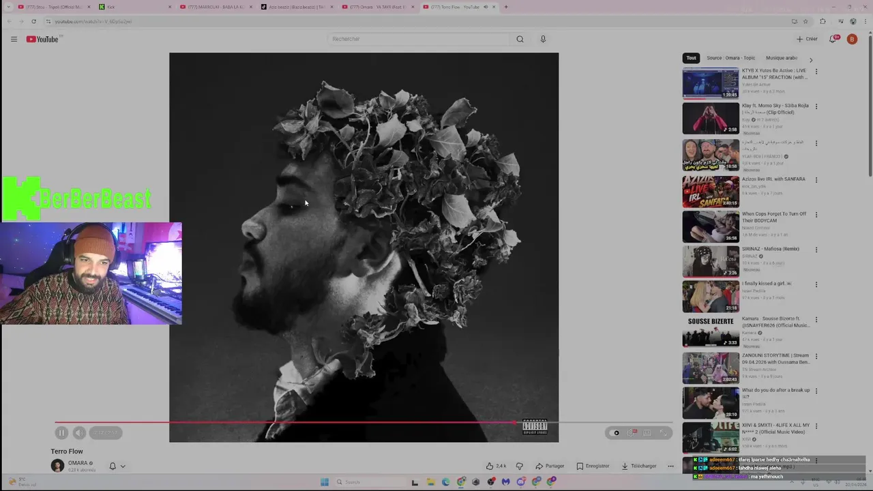Open XIIVI & SMXTI 4LIFE video title
This screenshot has width=873, height=491.
[x=775, y=428]
